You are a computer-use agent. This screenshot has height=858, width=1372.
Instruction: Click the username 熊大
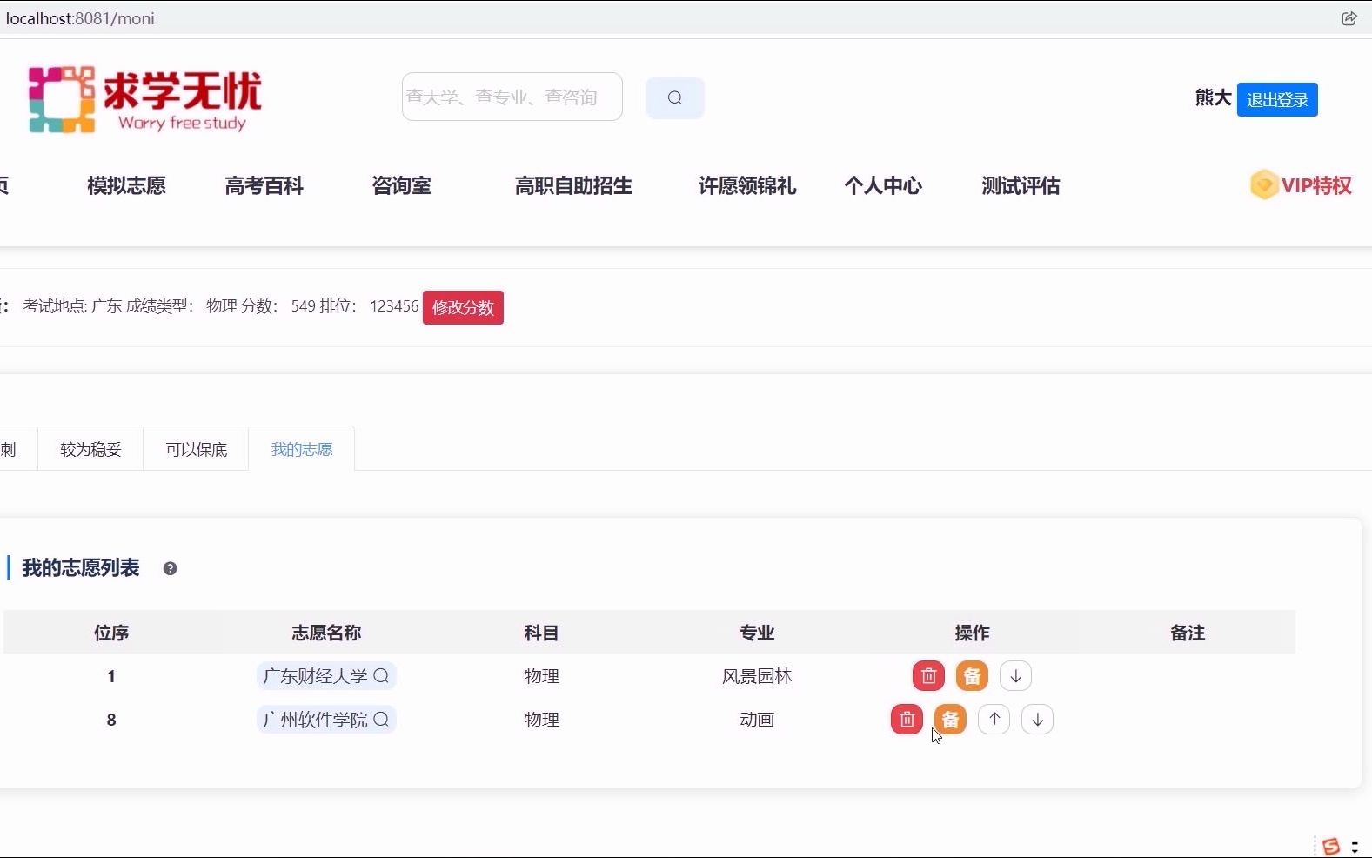(x=1213, y=97)
